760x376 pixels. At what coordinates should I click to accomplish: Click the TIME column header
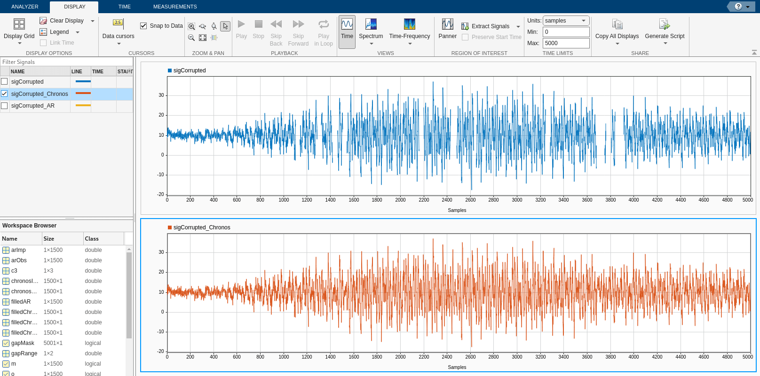[103, 71]
